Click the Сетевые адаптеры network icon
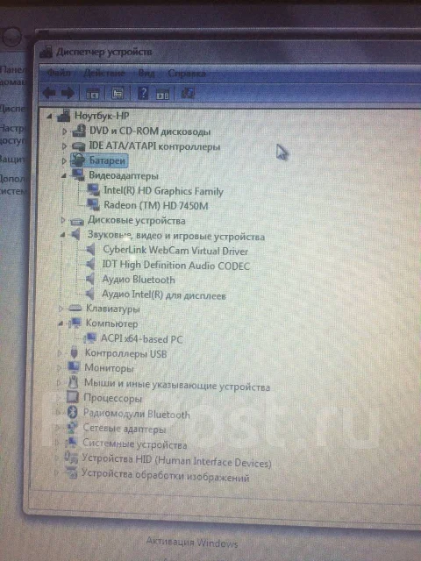This screenshot has width=421, height=561. coord(72,428)
